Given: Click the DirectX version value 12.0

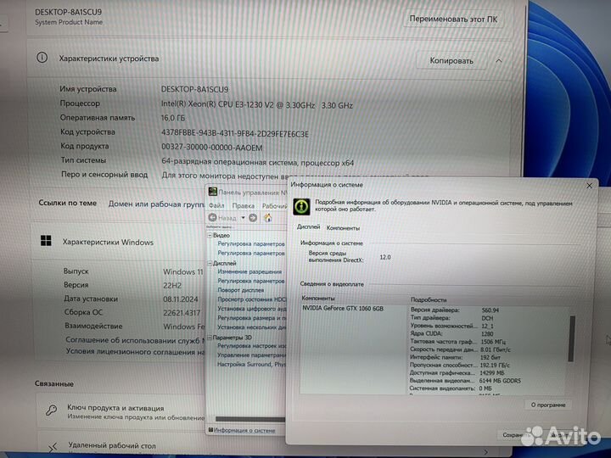Looking at the screenshot, I should (x=385, y=257).
